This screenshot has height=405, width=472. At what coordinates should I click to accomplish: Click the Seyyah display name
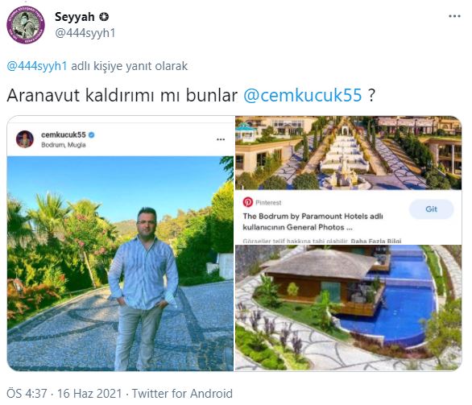[x=75, y=17]
